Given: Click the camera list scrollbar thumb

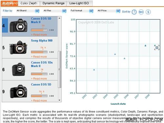Looking at the screenshot, I should click(59, 69).
